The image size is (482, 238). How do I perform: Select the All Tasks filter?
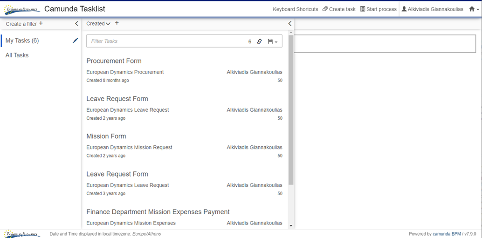[17, 55]
